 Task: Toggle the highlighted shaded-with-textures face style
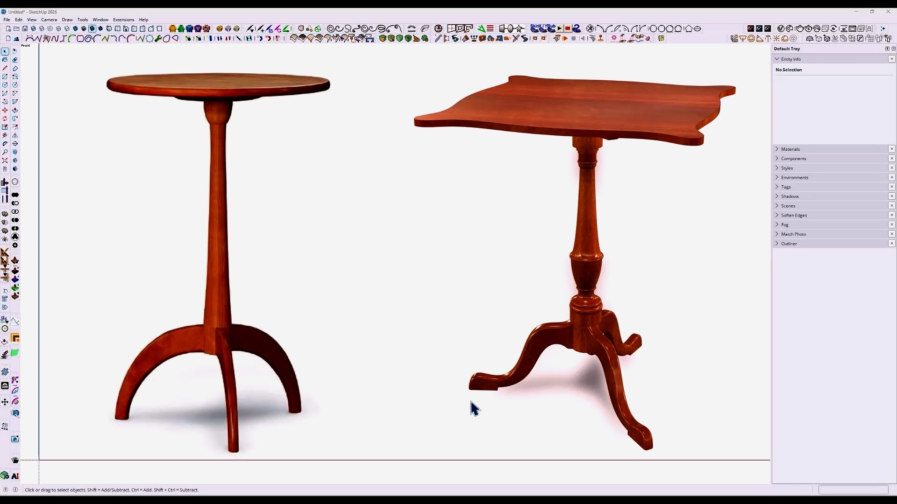92,28
